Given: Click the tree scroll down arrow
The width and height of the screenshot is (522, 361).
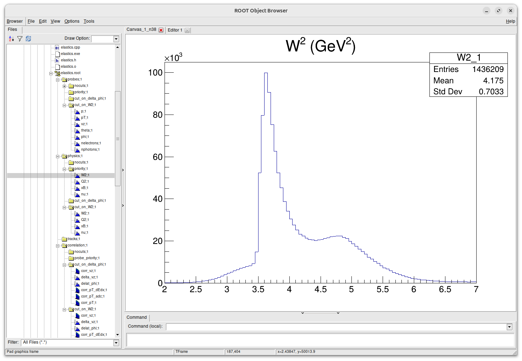Looking at the screenshot, I should pos(117,335).
